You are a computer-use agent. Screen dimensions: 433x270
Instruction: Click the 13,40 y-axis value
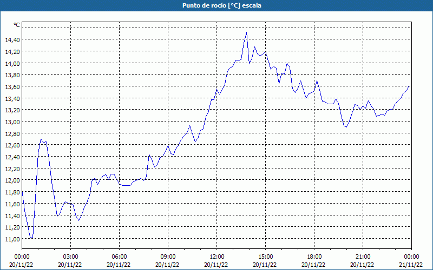click(12, 98)
